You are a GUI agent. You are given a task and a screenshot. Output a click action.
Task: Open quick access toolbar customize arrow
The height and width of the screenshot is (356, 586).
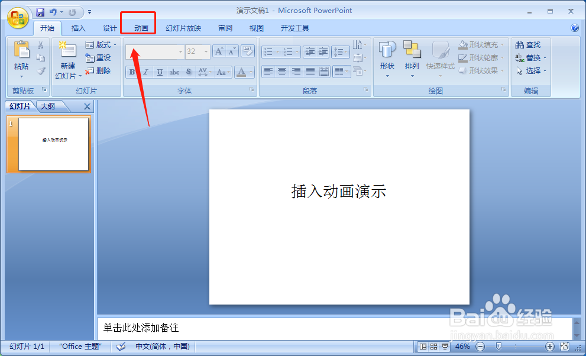coord(90,12)
